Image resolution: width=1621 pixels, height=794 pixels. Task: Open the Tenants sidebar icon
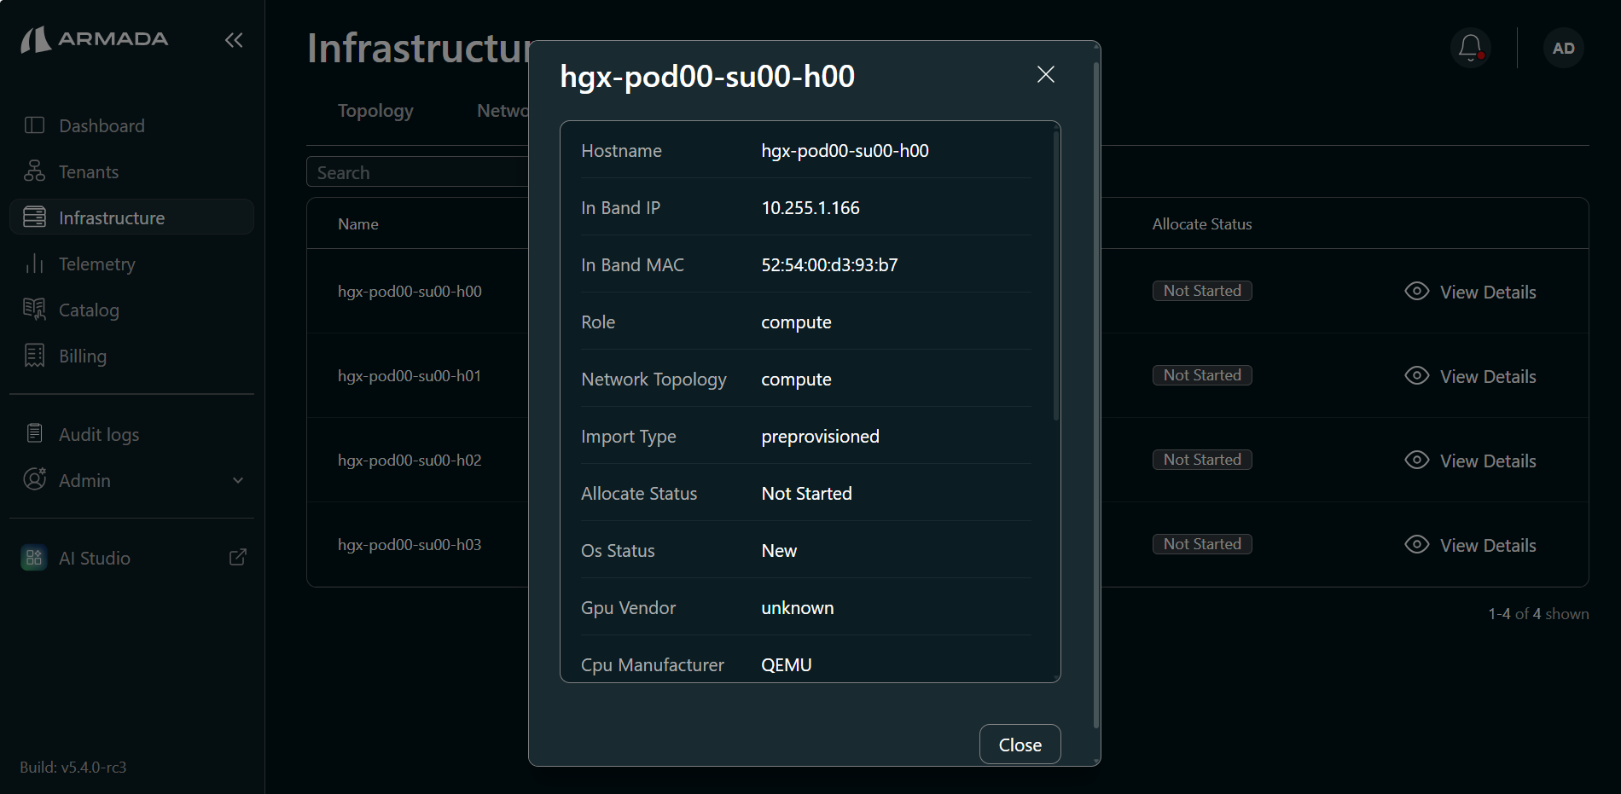point(34,171)
